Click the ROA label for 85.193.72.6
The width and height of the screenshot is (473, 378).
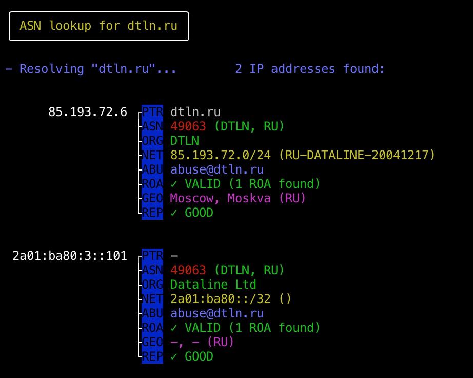152,184
